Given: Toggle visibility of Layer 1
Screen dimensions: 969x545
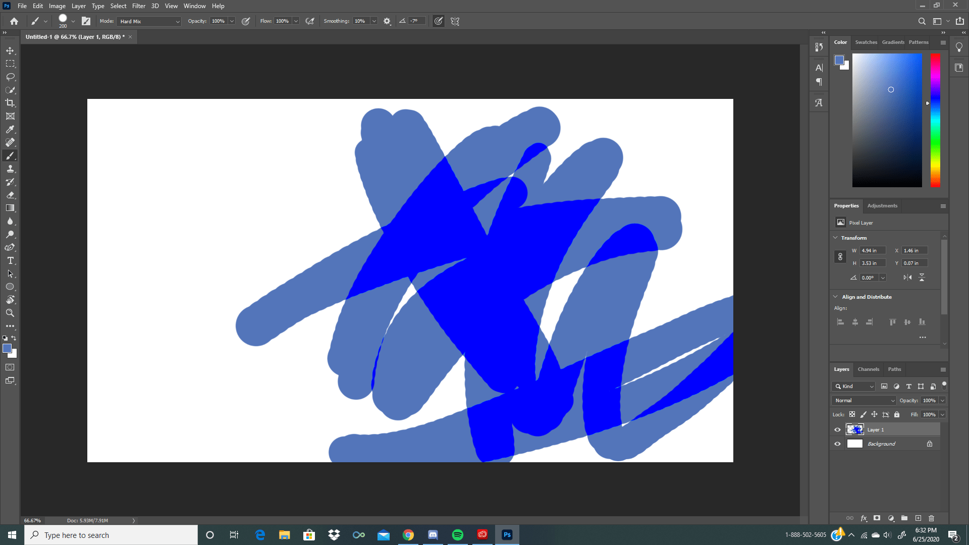Looking at the screenshot, I should (x=837, y=429).
